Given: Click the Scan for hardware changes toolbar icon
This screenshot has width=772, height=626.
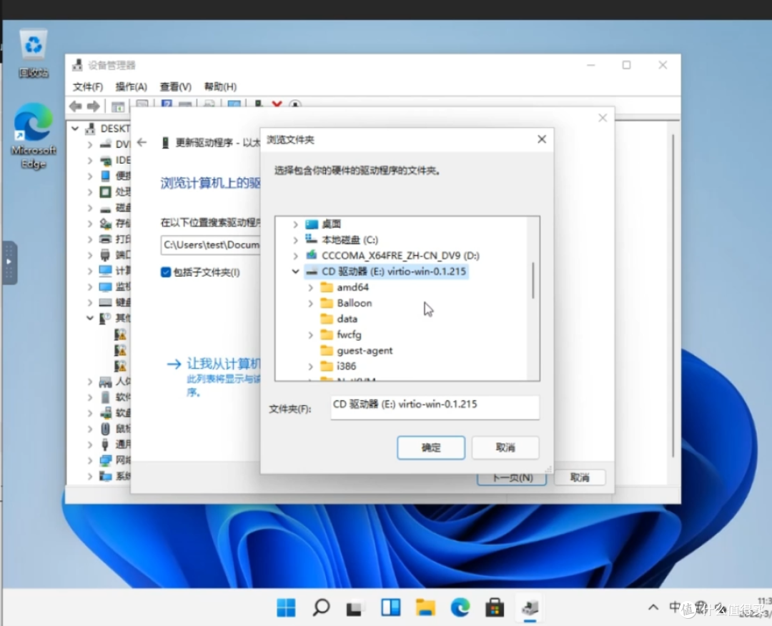Looking at the screenshot, I should tap(295, 105).
